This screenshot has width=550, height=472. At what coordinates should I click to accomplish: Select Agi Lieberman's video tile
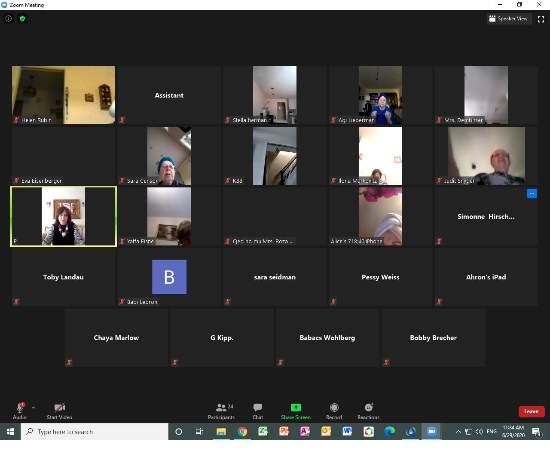tap(380, 95)
